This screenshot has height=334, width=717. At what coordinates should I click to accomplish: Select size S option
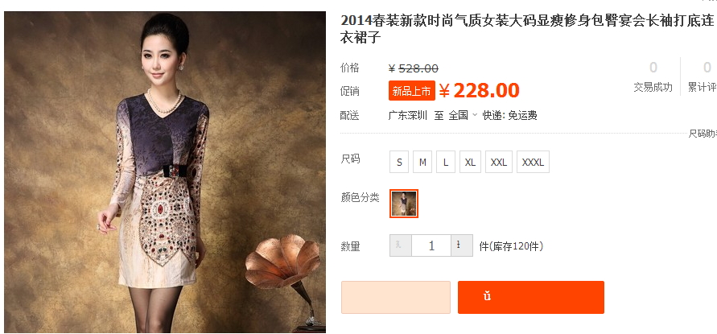399,162
